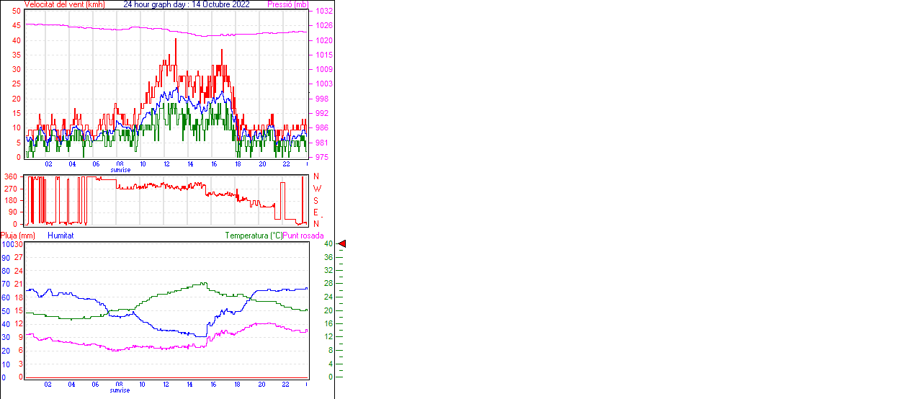
Task: Click the 50 value on wind speed axis
Action: (x=17, y=12)
